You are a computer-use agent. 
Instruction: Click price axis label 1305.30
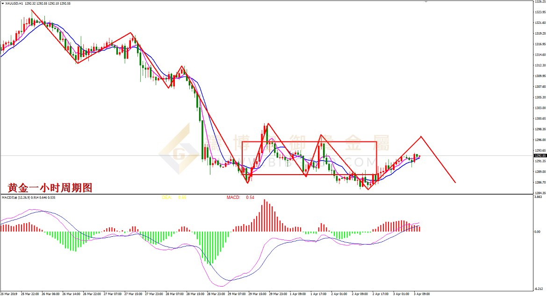click(x=540, y=97)
